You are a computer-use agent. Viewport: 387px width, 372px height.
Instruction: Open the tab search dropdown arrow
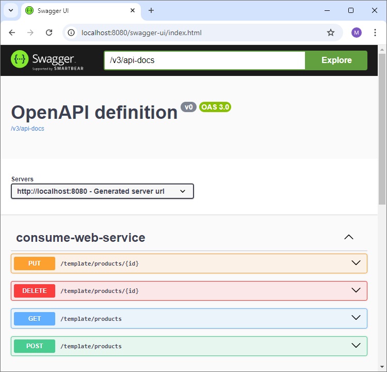tap(10, 10)
